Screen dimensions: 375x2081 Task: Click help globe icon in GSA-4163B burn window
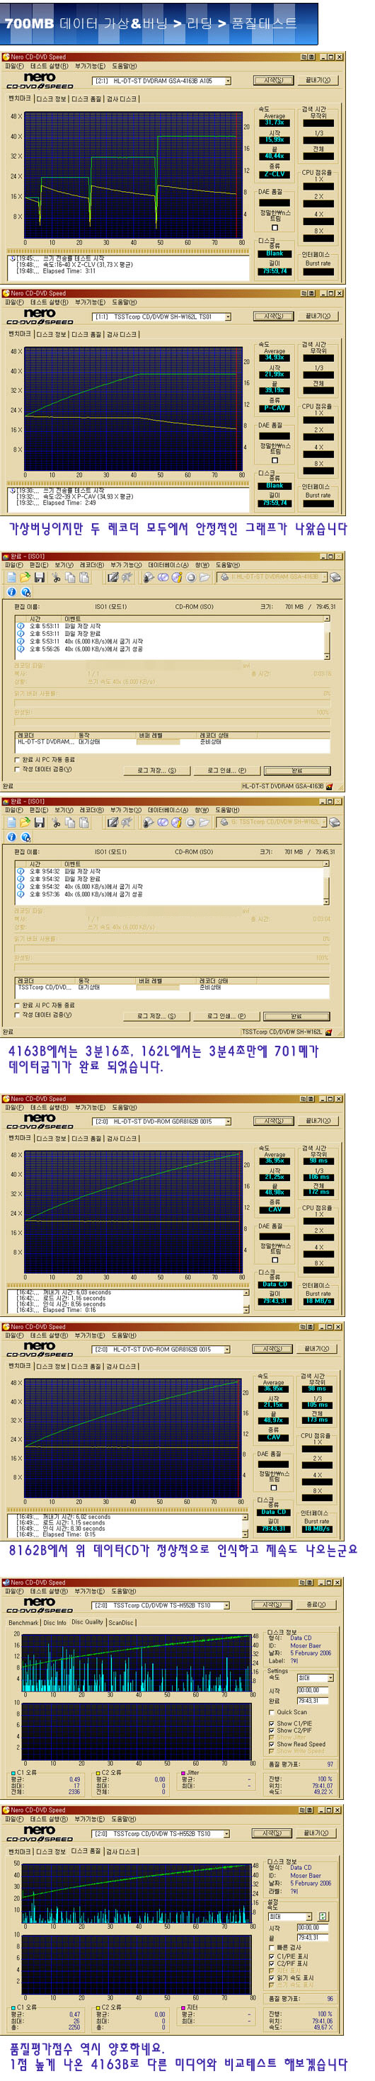(25, 592)
